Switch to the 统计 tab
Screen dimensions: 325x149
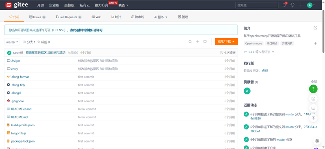click(x=116, y=17)
